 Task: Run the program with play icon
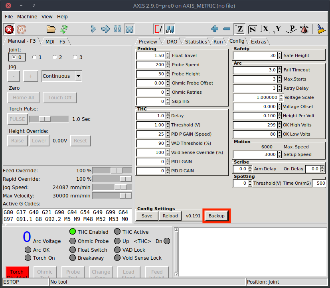coord(94,29)
